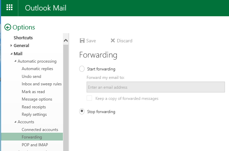Click the scrollbar up arrow in options list
The width and height of the screenshot is (229, 151).
pos(66,40)
